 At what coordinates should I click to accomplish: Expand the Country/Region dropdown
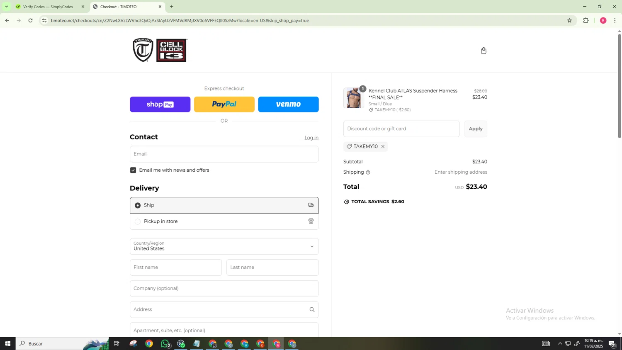pos(224,246)
